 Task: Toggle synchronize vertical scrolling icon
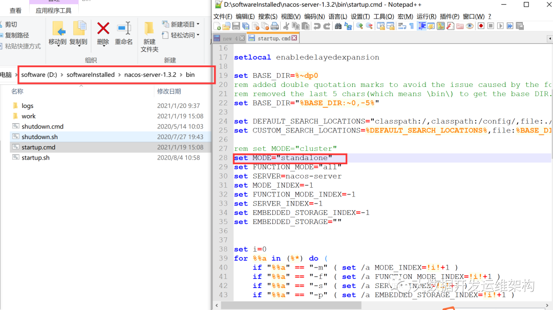coord(380,26)
